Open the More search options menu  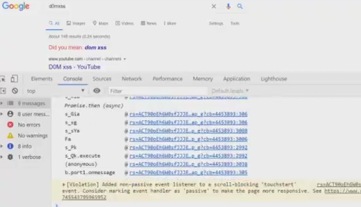[x=170, y=23]
